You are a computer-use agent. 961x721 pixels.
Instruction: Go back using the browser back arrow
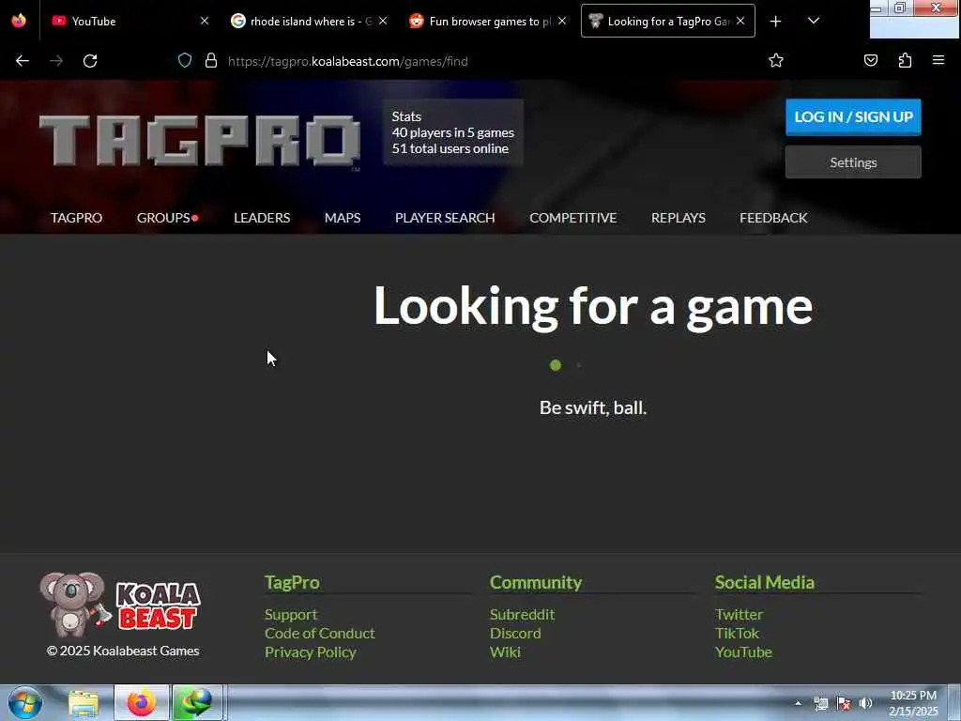23,61
